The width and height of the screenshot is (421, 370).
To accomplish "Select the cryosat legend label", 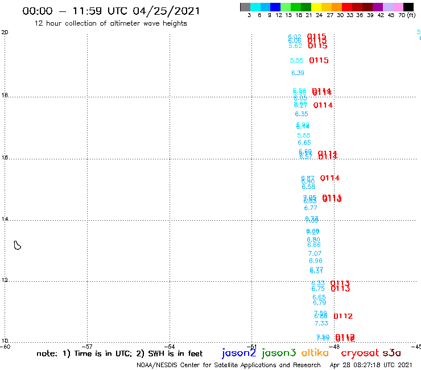I will tap(360, 353).
